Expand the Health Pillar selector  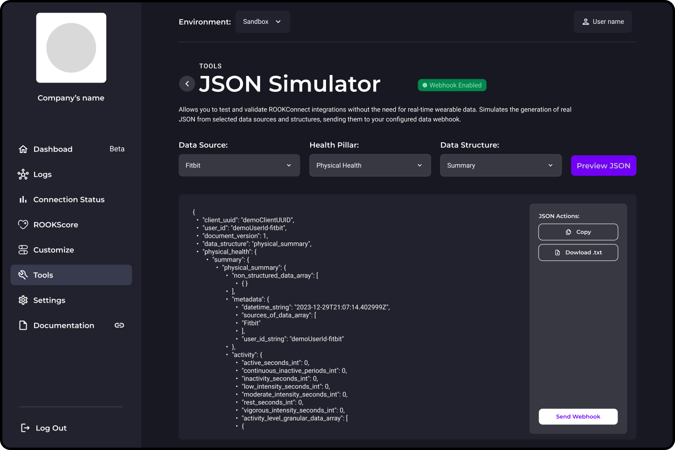coord(370,165)
